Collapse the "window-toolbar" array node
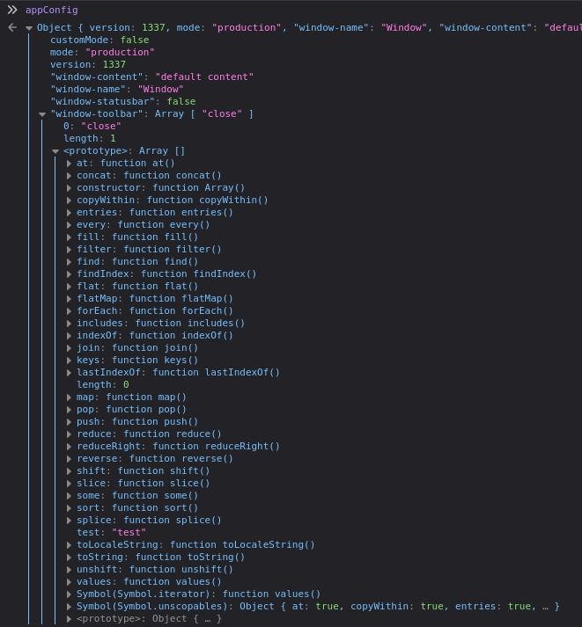The width and height of the screenshot is (582, 627). [x=42, y=114]
